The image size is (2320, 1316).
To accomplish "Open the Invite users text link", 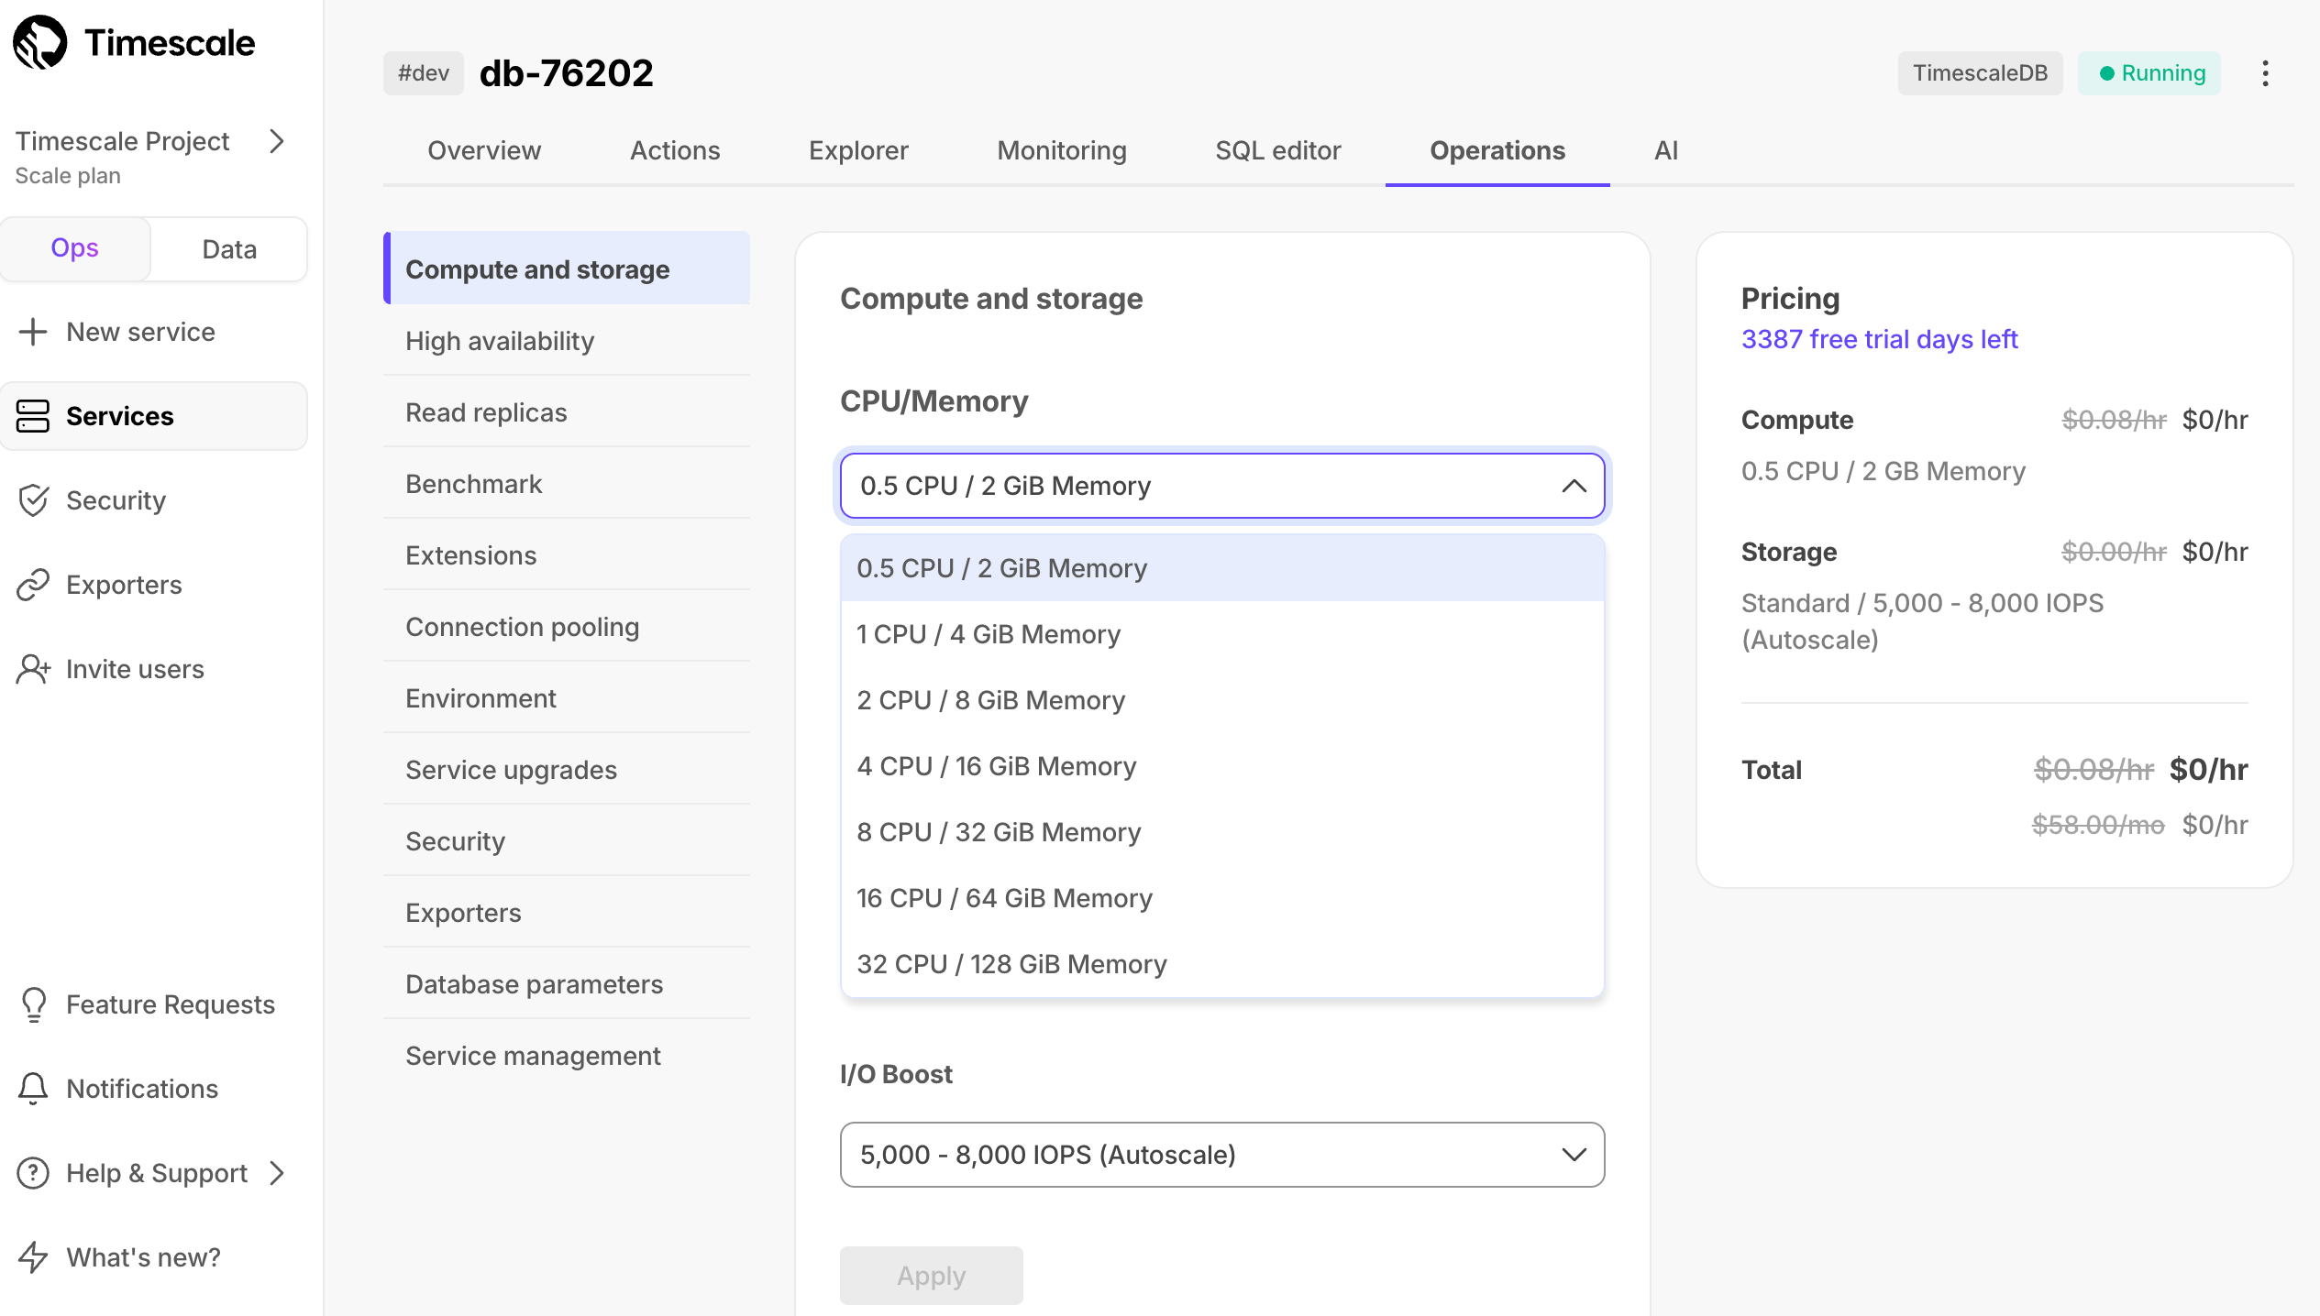I will coord(135,669).
